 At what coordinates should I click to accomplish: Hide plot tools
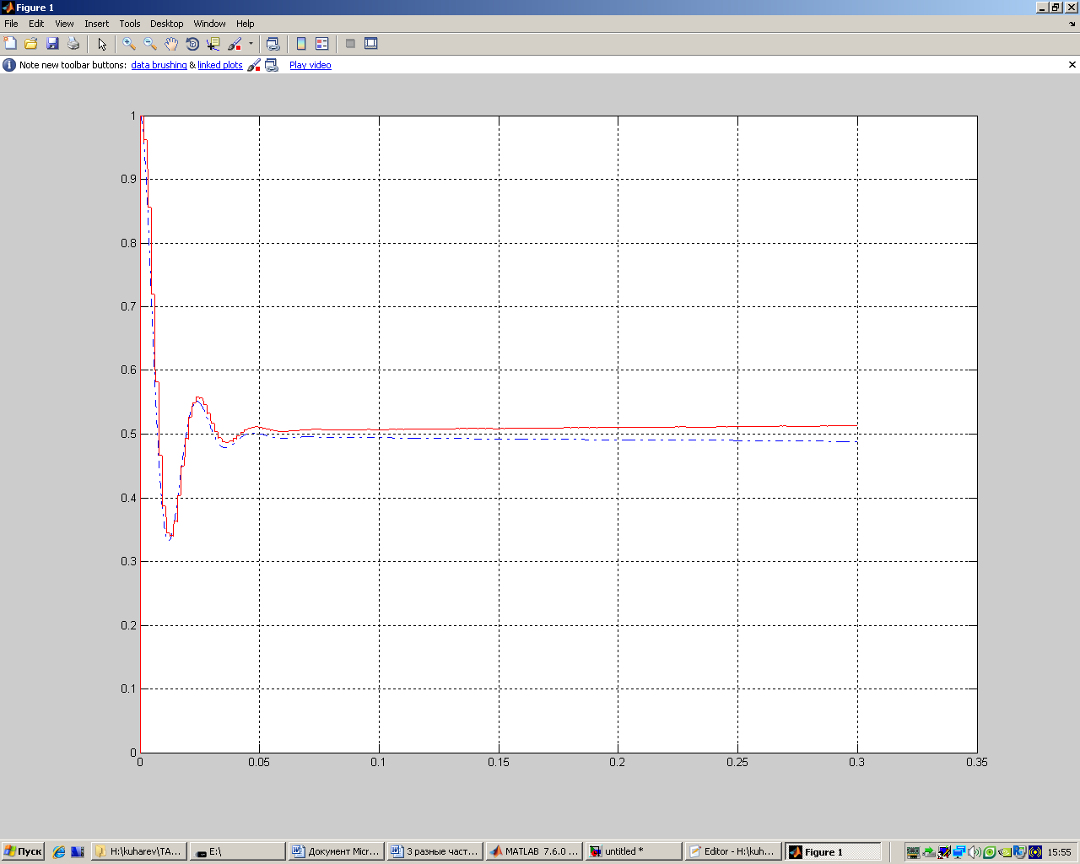(x=350, y=43)
